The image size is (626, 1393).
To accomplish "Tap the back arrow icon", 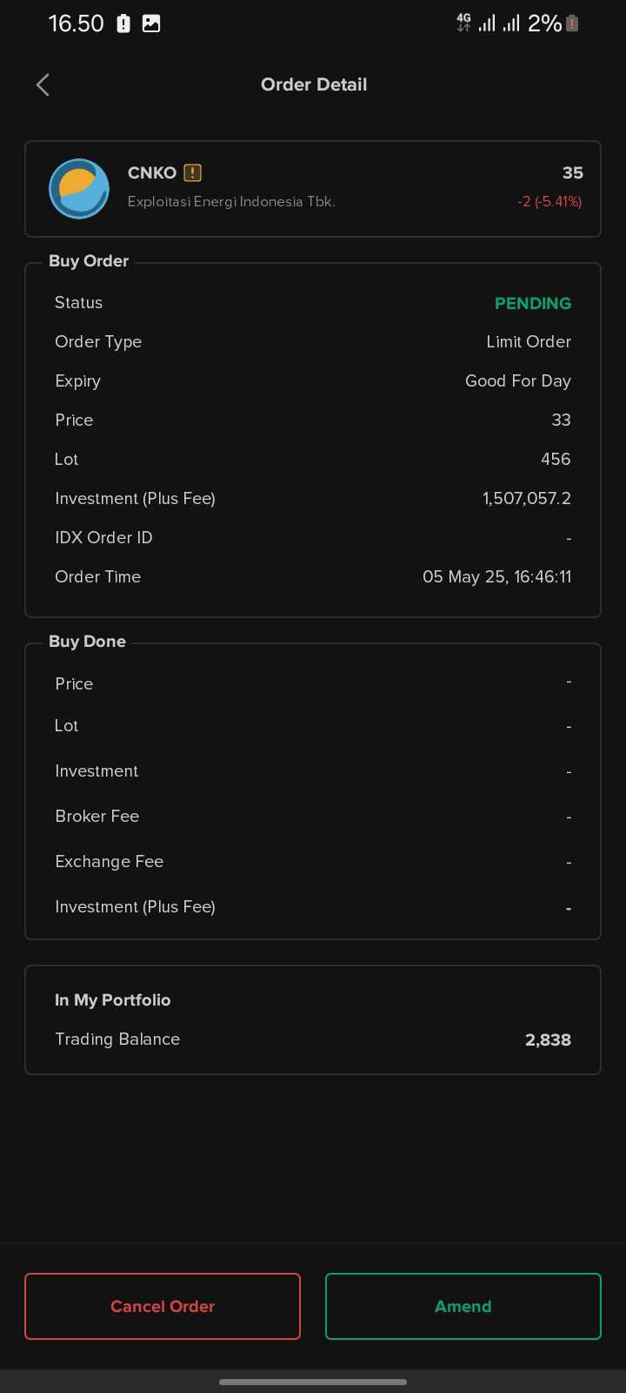I will tap(43, 84).
